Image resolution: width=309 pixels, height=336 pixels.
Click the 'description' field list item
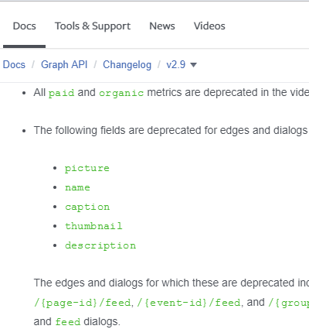(x=100, y=245)
